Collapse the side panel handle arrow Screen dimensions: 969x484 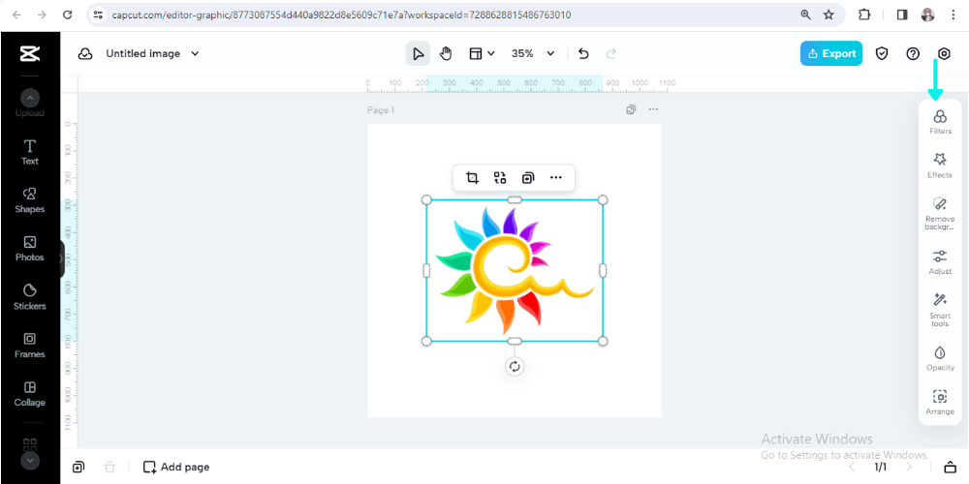pyautogui.click(x=61, y=259)
